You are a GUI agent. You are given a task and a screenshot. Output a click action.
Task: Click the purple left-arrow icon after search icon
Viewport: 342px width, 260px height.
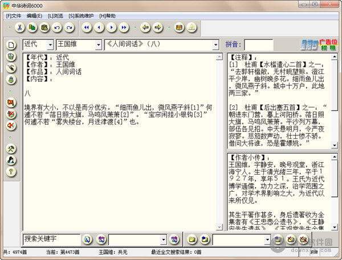(x=101, y=240)
